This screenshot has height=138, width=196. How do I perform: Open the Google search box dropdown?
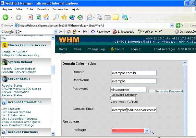[x=55, y=32]
